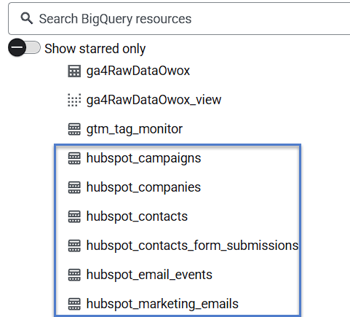Click table icon next to hubspot_companies
This screenshot has width=350, height=317.
(74, 187)
